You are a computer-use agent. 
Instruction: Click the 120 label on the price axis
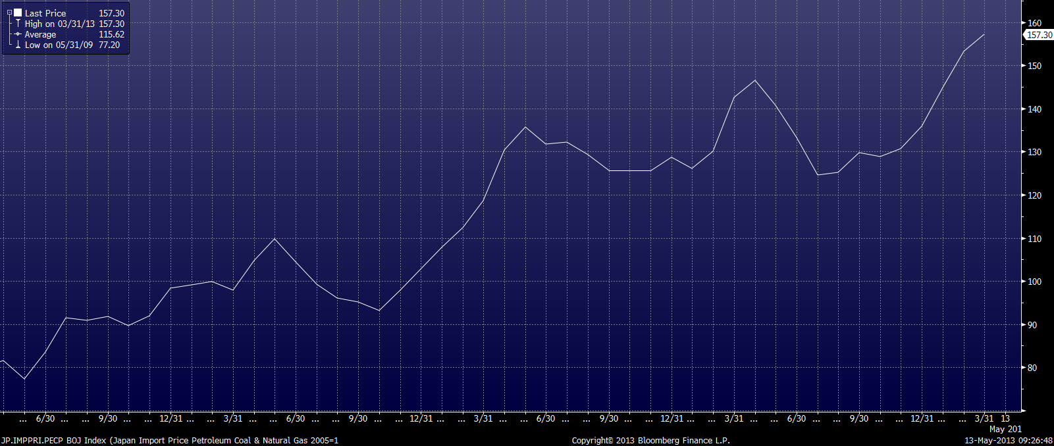point(1035,195)
